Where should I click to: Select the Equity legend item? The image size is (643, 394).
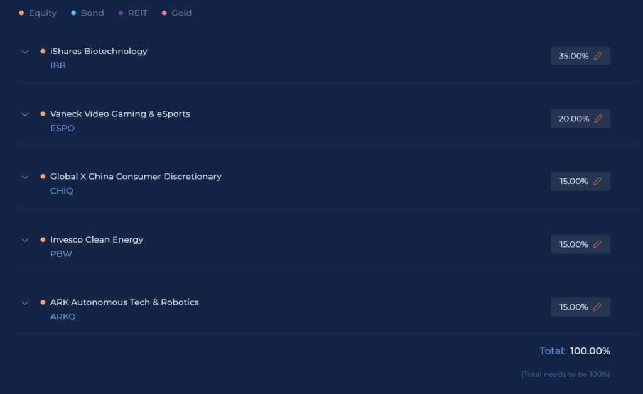tap(38, 13)
